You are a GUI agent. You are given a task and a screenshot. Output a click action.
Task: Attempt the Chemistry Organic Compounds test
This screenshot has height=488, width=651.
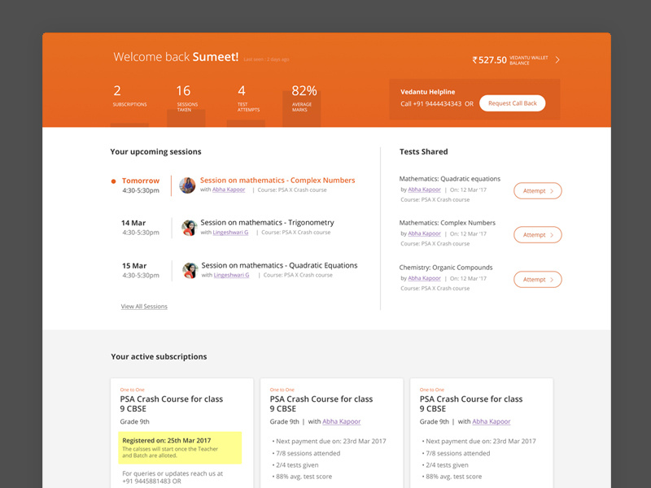(537, 279)
